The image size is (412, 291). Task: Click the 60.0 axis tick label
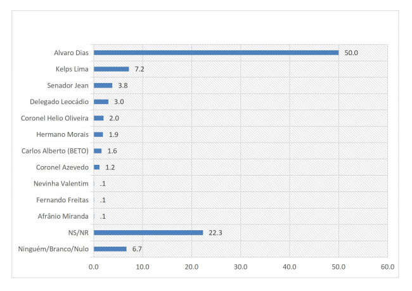pos(387,268)
